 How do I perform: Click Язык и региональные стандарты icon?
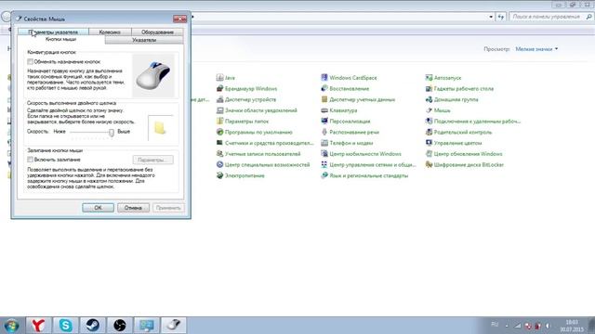click(324, 175)
